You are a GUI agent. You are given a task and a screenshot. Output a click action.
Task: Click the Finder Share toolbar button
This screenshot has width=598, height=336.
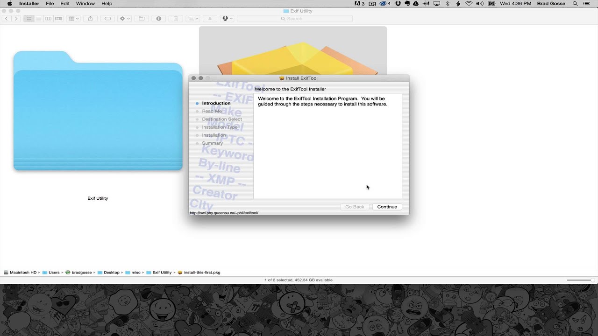click(x=90, y=19)
